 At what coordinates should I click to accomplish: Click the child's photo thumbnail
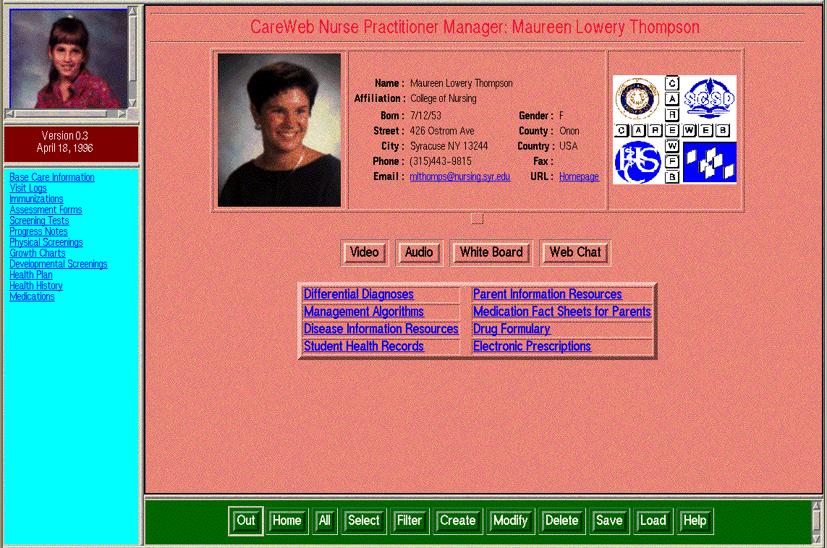pos(69,59)
